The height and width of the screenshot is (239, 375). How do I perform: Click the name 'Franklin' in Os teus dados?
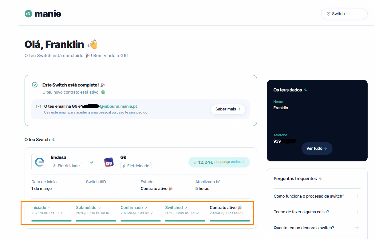click(x=281, y=108)
